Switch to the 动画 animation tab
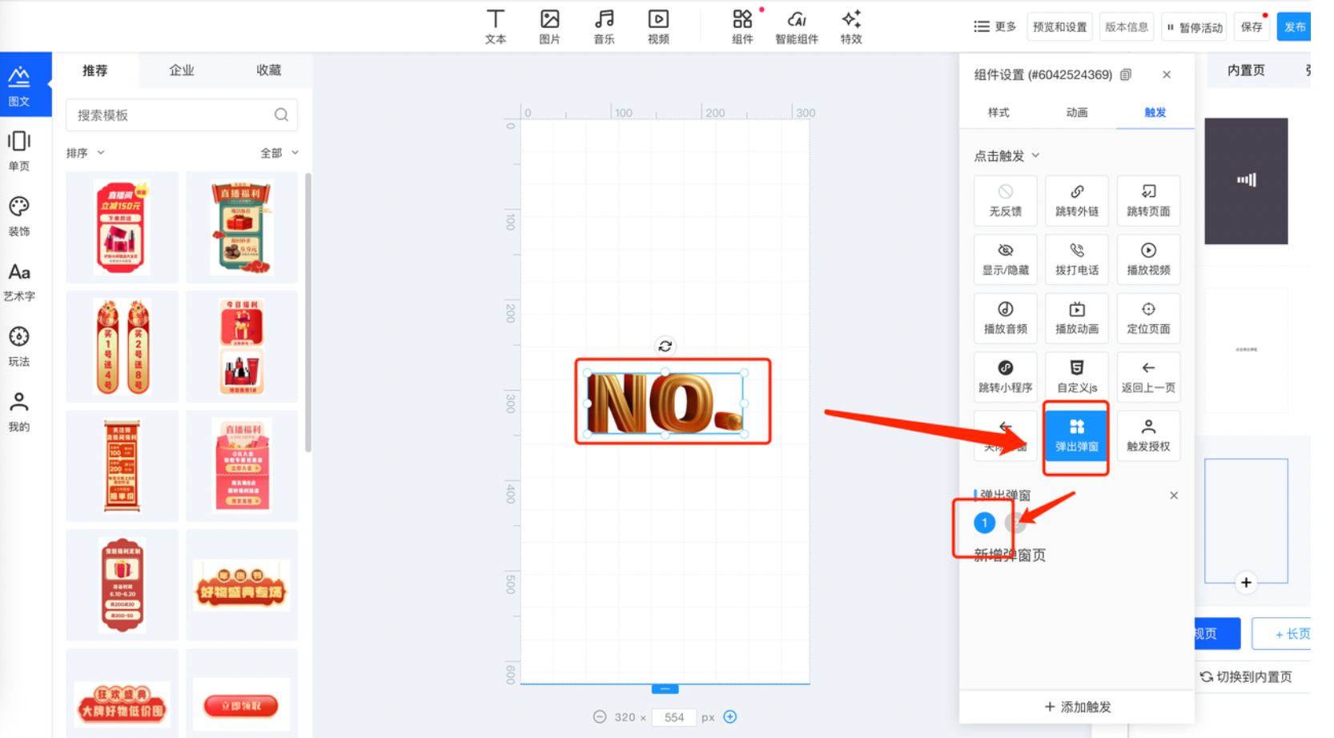The width and height of the screenshot is (1334, 738). click(1076, 113)
